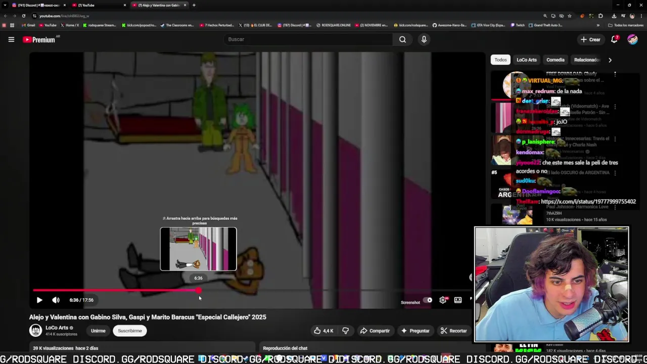Open the account avatar menu

[x=632, y=39]
